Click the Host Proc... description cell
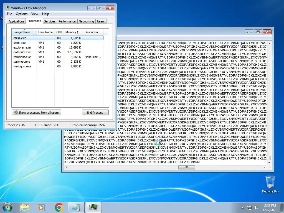Image resolution: width=284 pixels, height=213 pixels. pyautogui.click(x=93, y=57)
